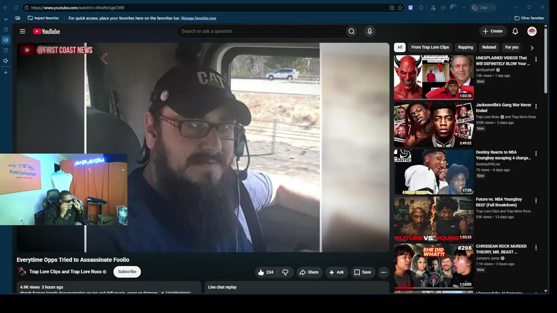
Task: Select the third vertical tab in sidebar
Action: pos(6,50)
